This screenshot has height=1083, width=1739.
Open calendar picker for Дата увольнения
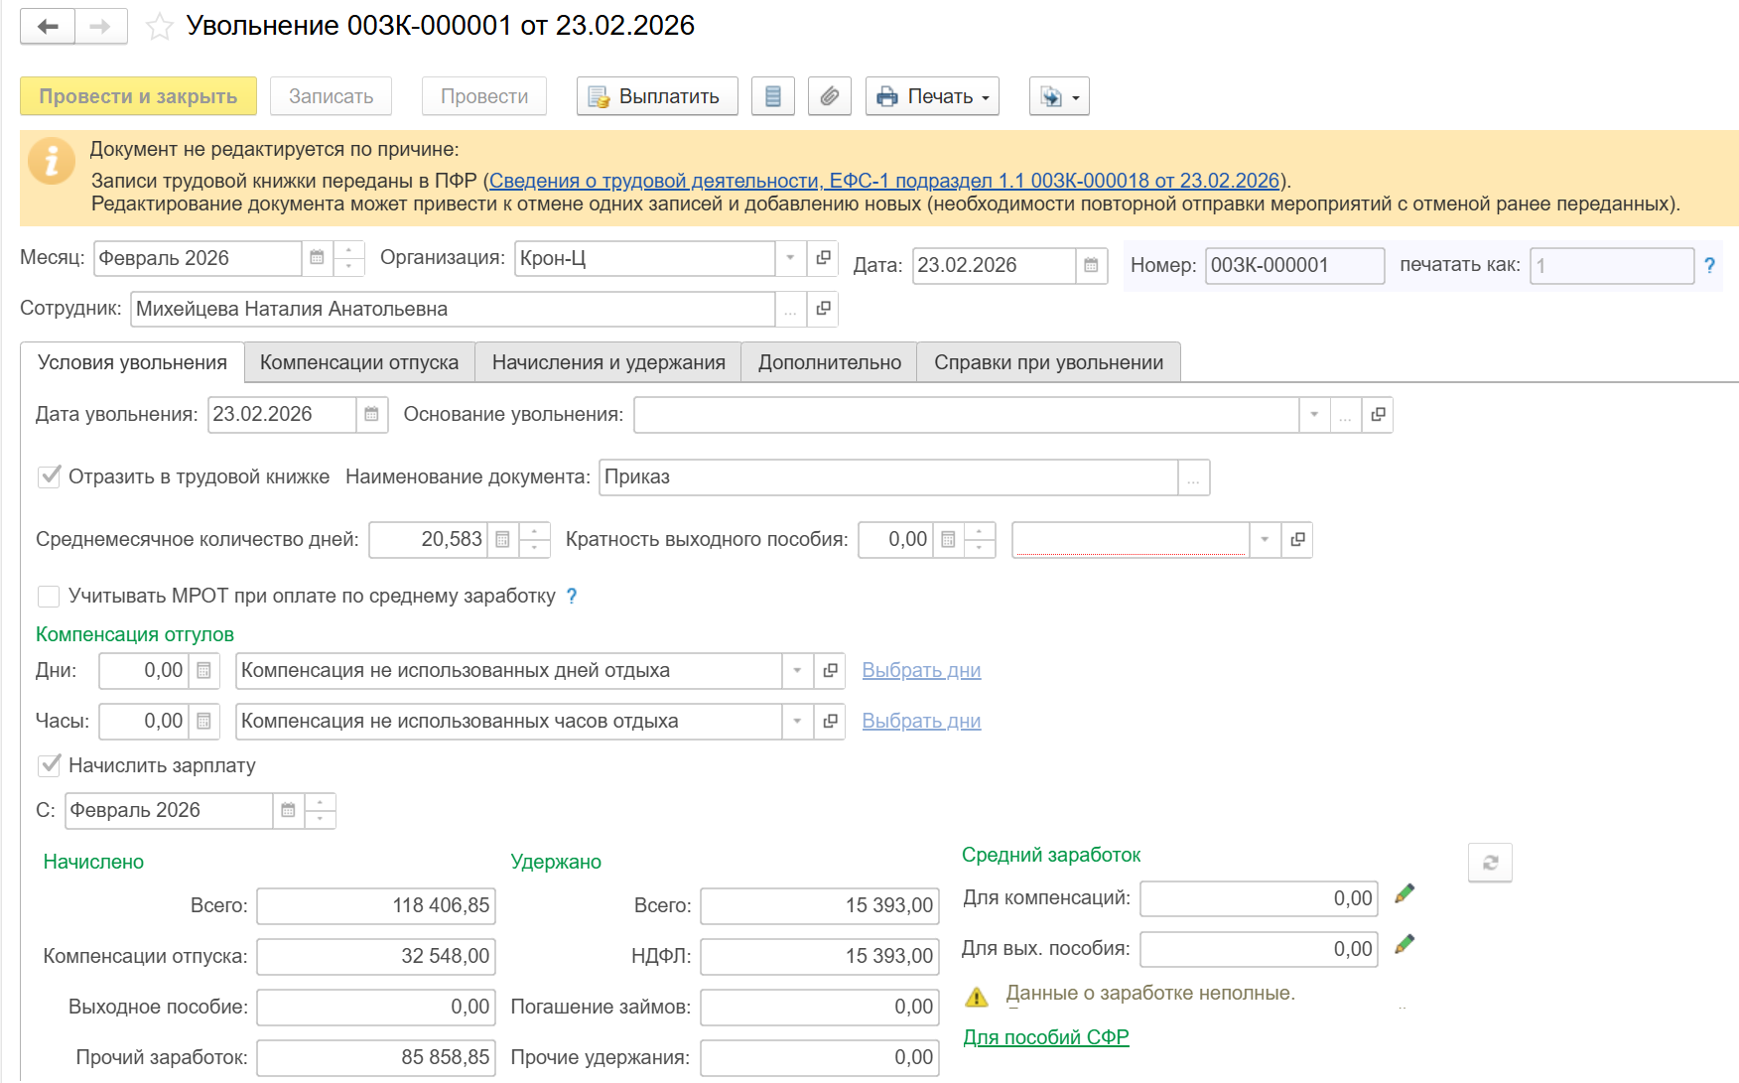[371, 415]
